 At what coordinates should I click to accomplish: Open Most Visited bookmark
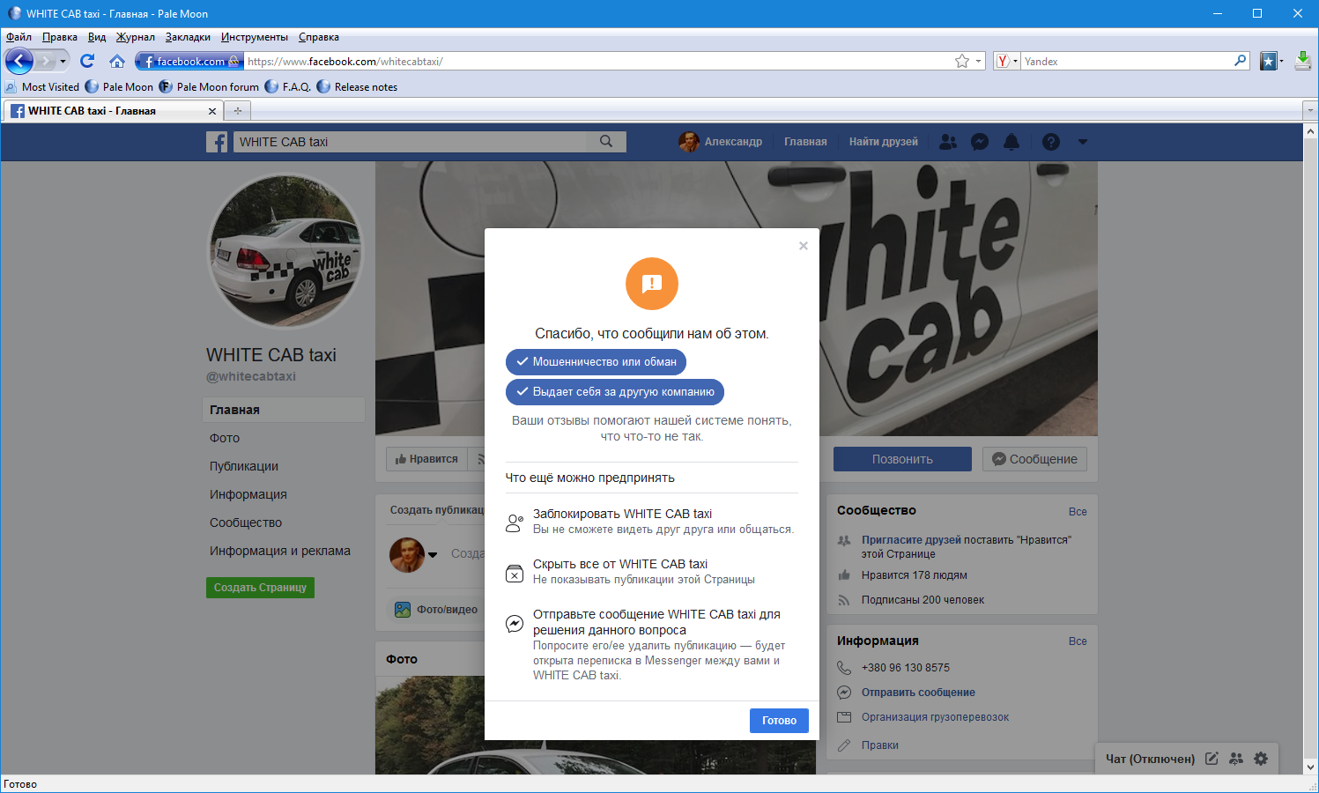pyautogui.click(x=42, y=87)
